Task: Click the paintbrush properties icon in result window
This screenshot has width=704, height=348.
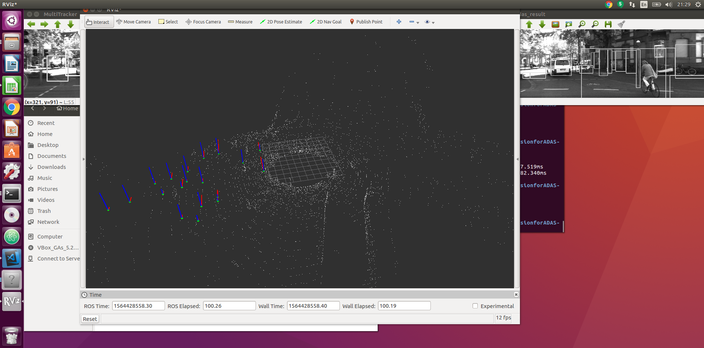Action: tap(621, 24)
